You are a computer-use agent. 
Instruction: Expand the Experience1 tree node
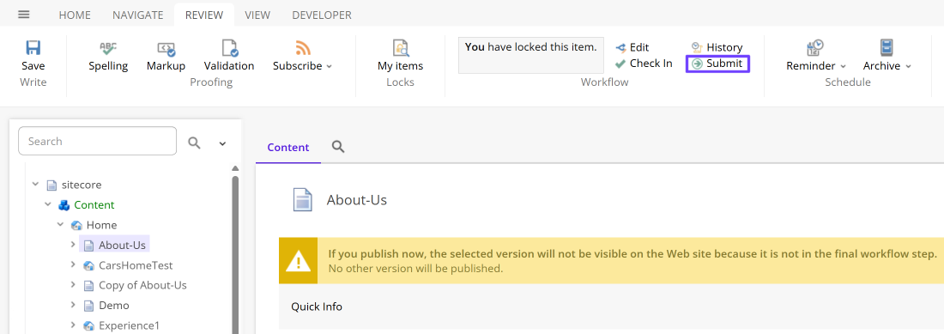point(73,325)
